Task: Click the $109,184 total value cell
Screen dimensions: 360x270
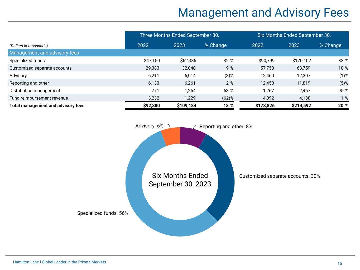Action: click(x=186, y=106)
